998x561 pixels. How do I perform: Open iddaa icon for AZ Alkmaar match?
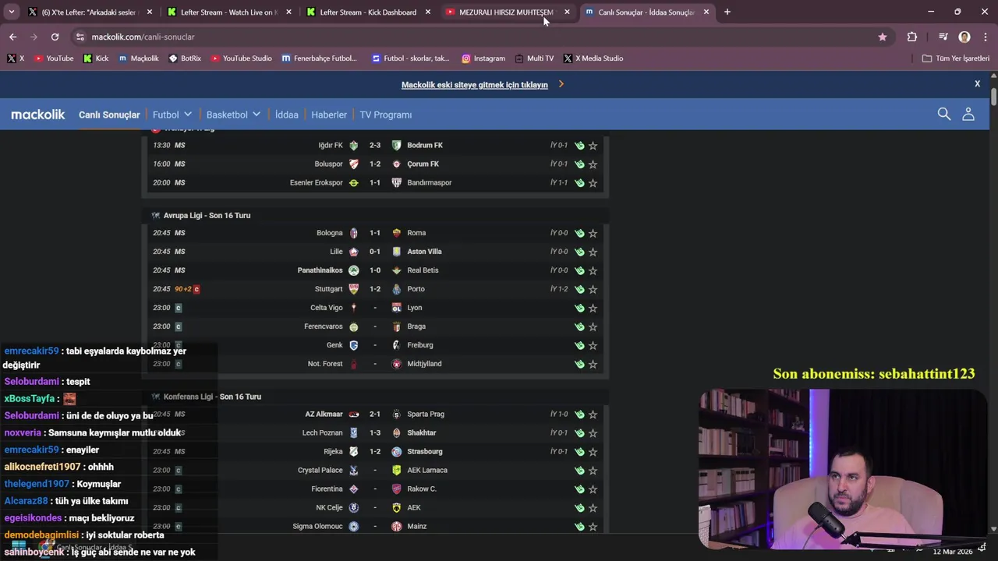[579, 414]
